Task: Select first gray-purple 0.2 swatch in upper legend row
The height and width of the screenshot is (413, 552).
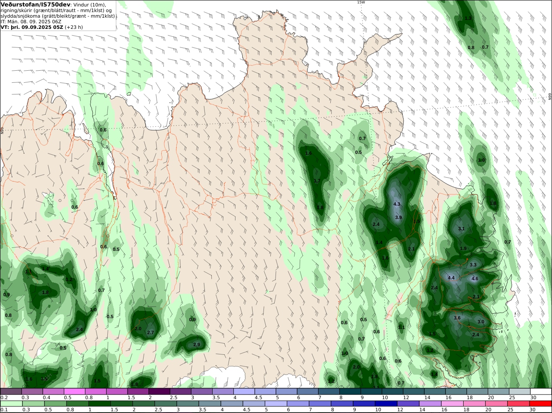Action: 11,391
